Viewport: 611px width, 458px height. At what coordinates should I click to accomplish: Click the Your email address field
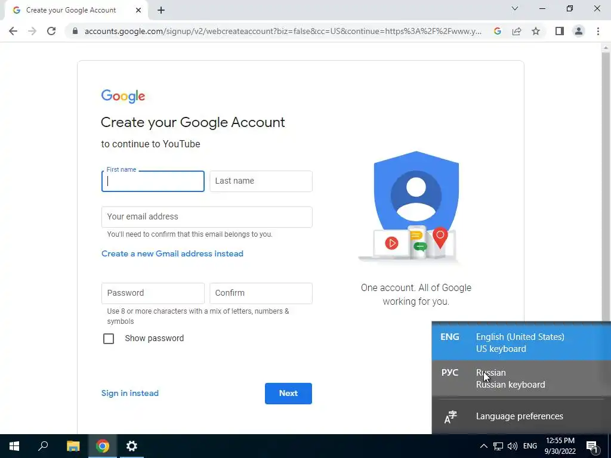(206, 217)
